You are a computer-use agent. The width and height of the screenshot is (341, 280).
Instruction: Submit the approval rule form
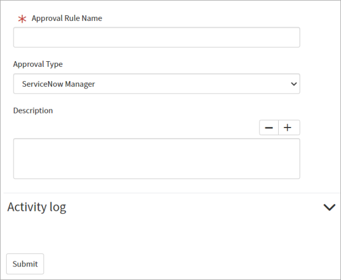[x=25, y=264]
